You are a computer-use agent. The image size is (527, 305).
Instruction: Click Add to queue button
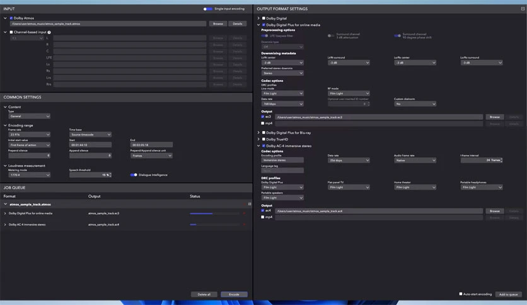point(508,294)
